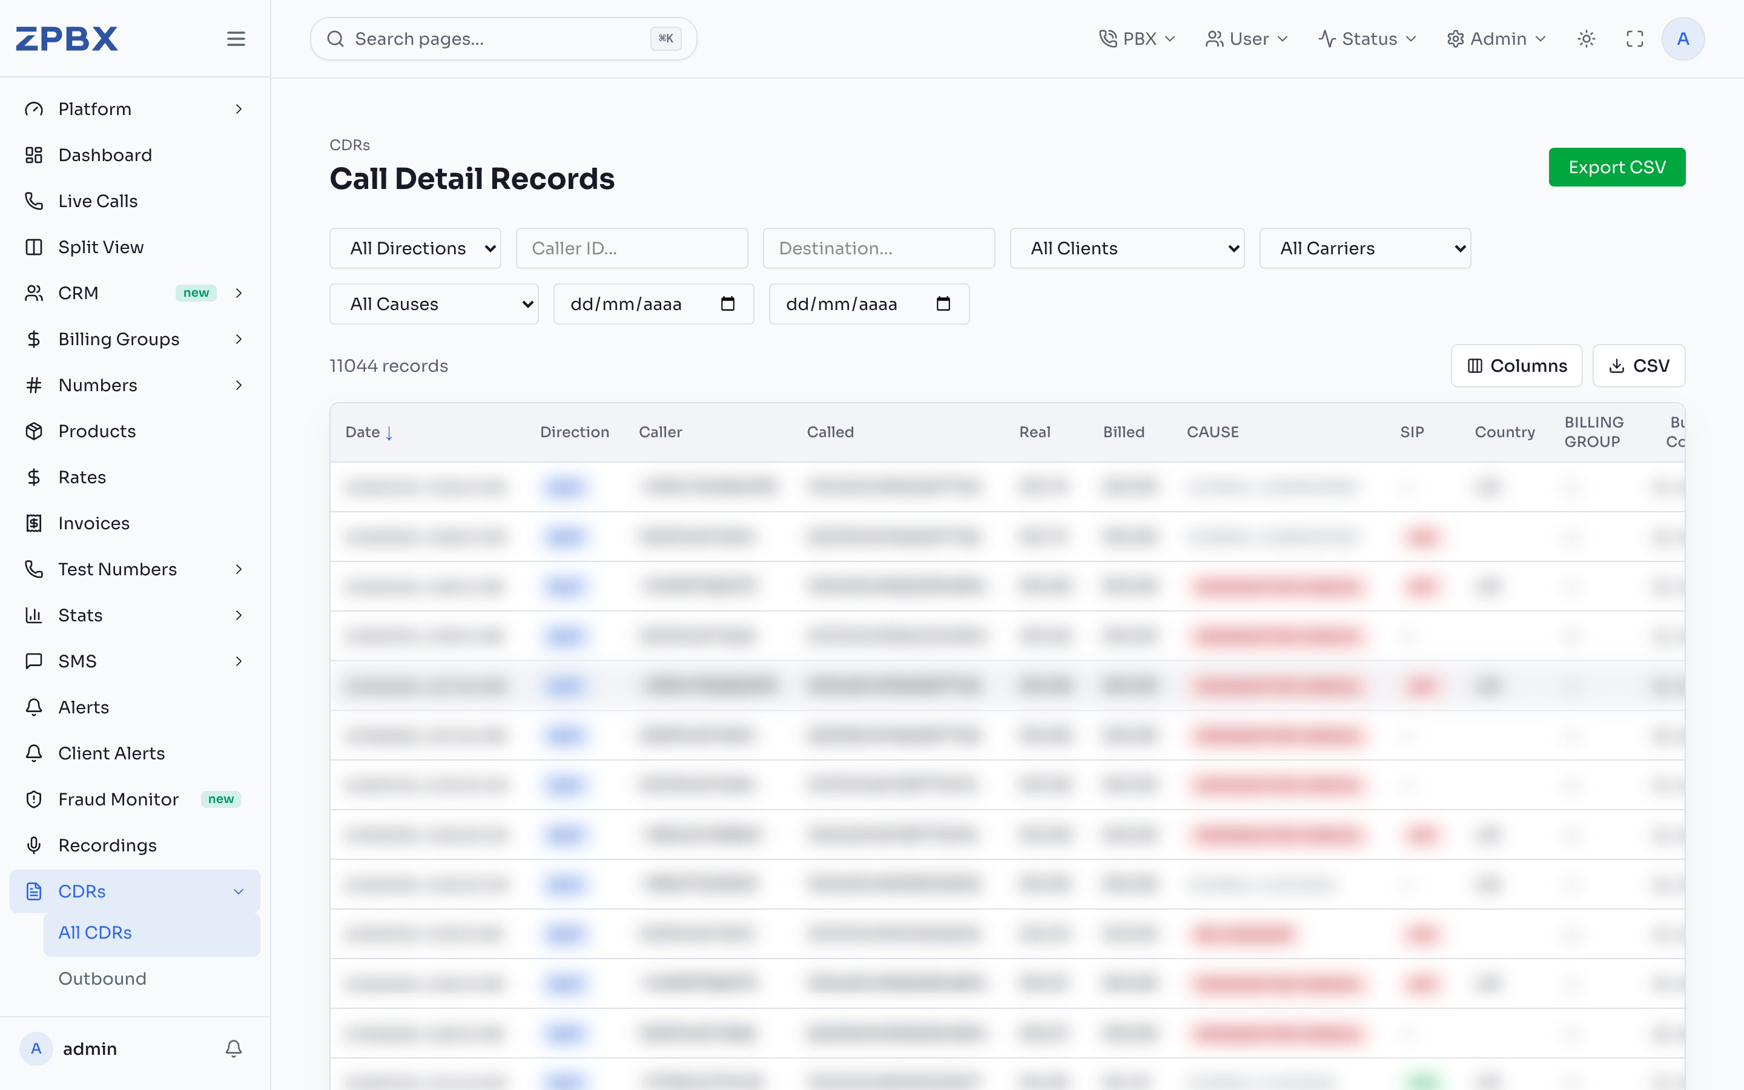The width and height of the screenshot is (1744, 1090).
Task: Open Status top menu
Action: click(1367, 38)
